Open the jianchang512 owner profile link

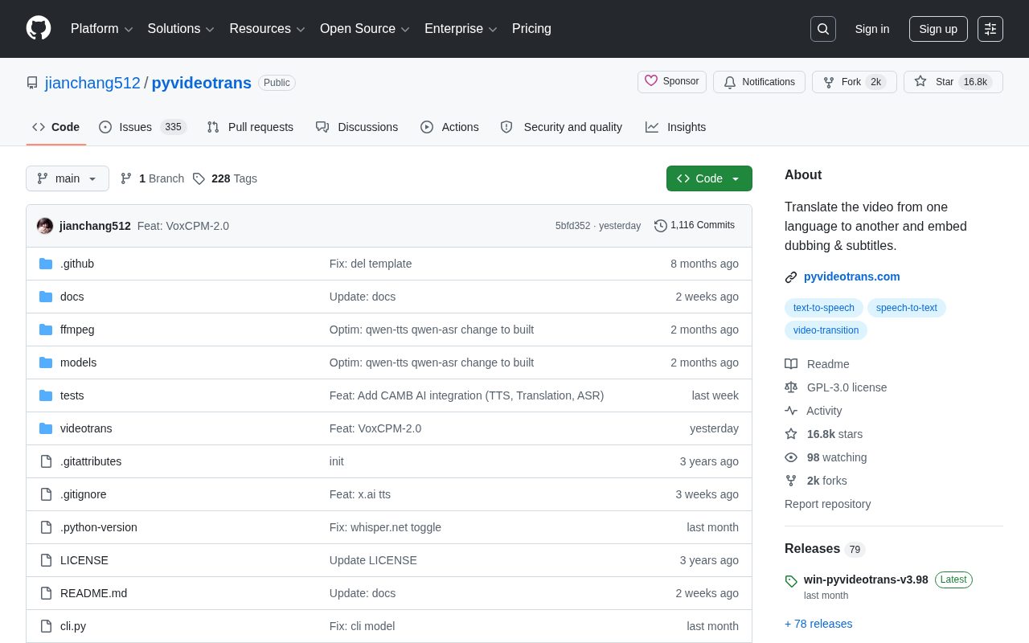pyautogui.click(x=92, y=83)
